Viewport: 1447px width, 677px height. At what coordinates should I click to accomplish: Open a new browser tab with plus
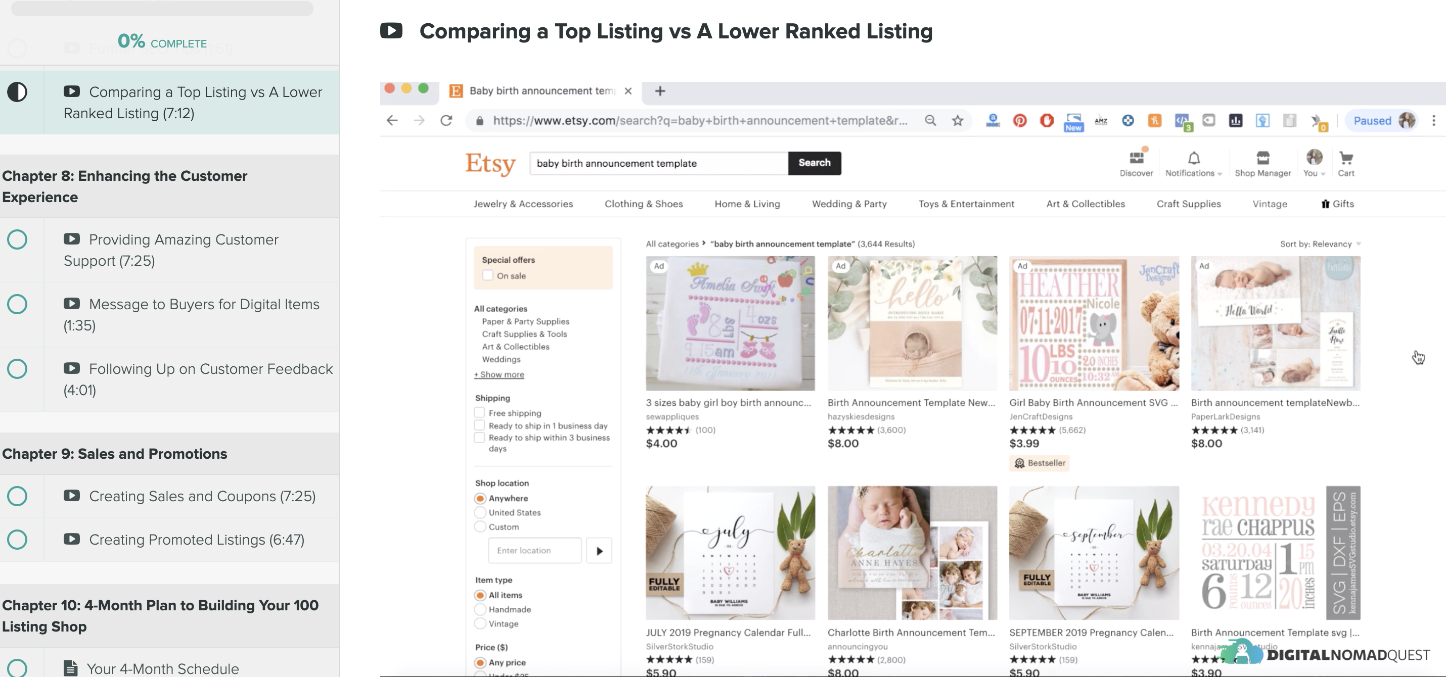pyautogui.click(x=660, y=91)
